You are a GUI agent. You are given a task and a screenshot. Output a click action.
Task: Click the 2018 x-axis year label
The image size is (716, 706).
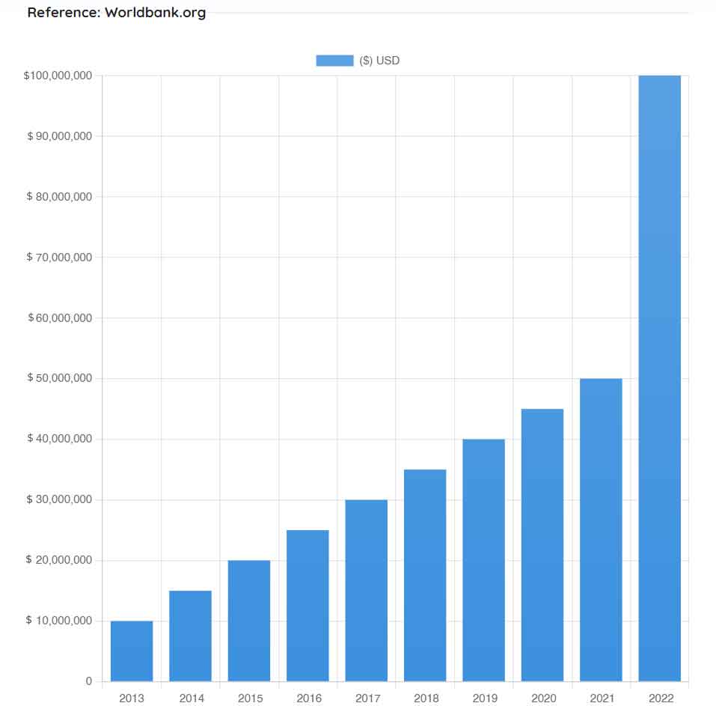click(425, 699)
